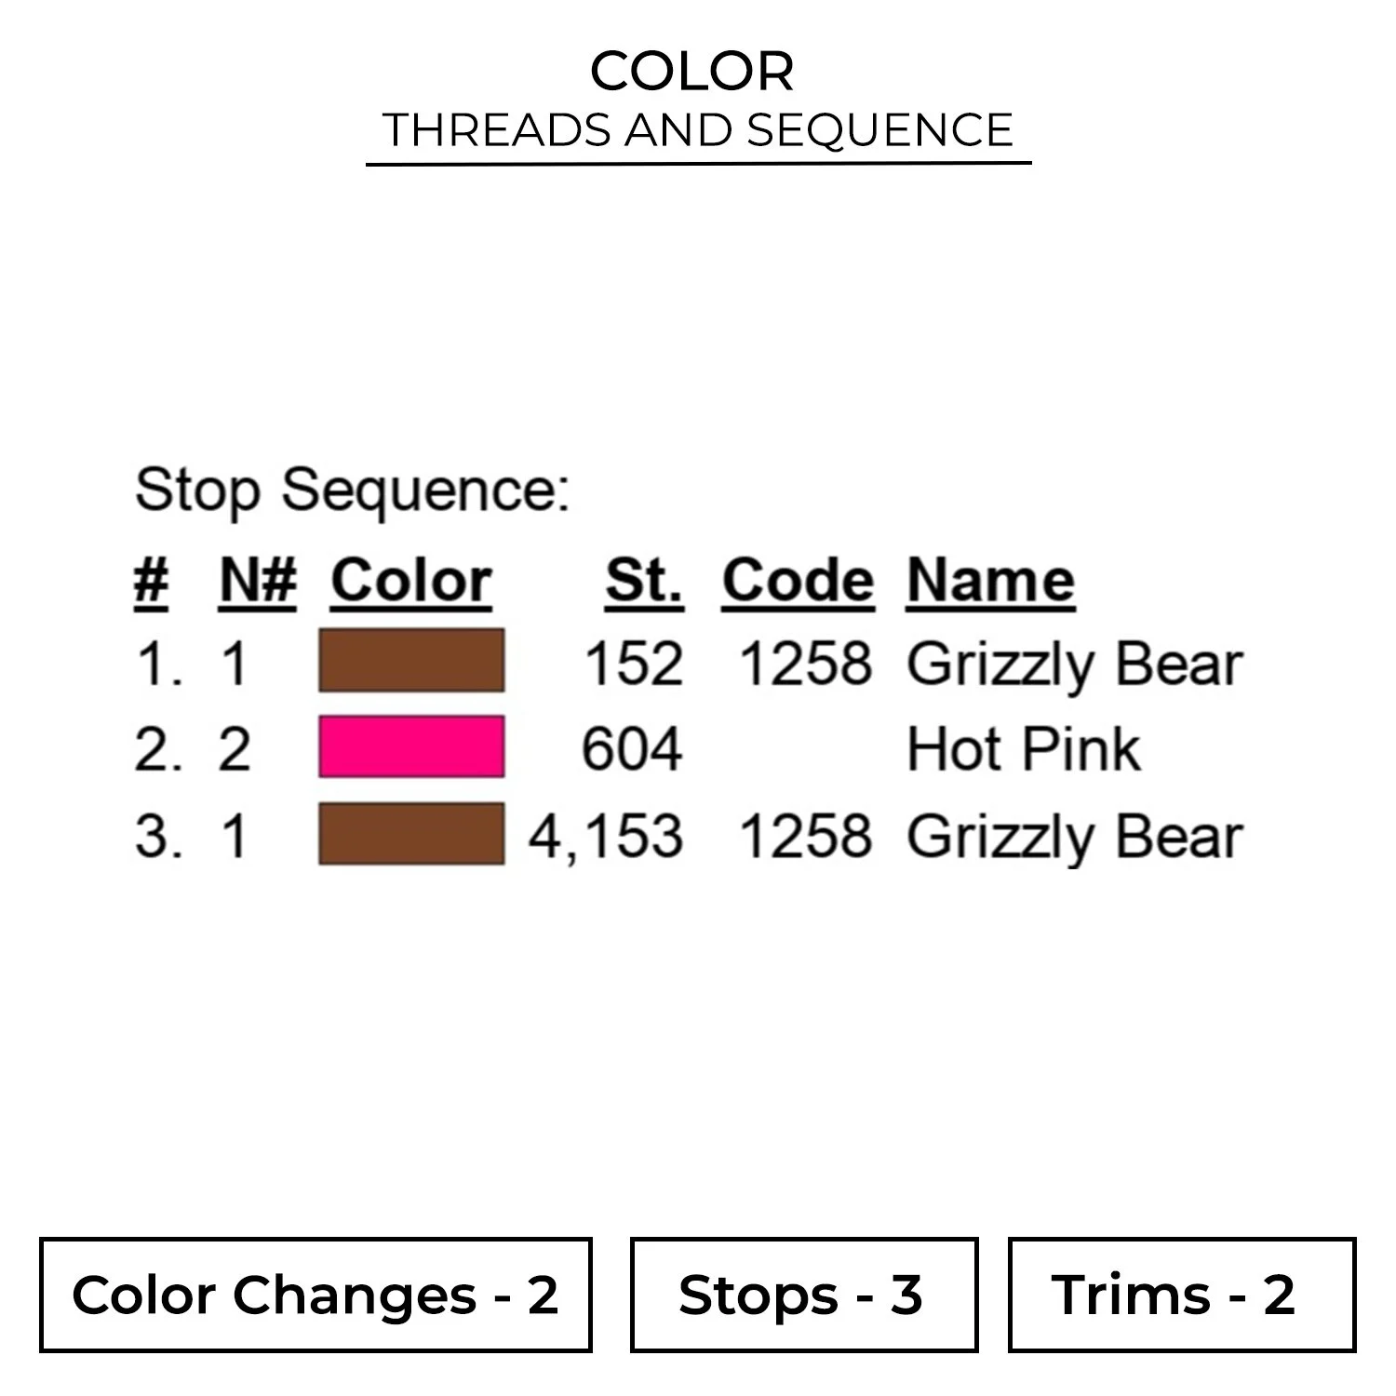Select the brown swatch in sequence row 1

click(x=411, y=661)
